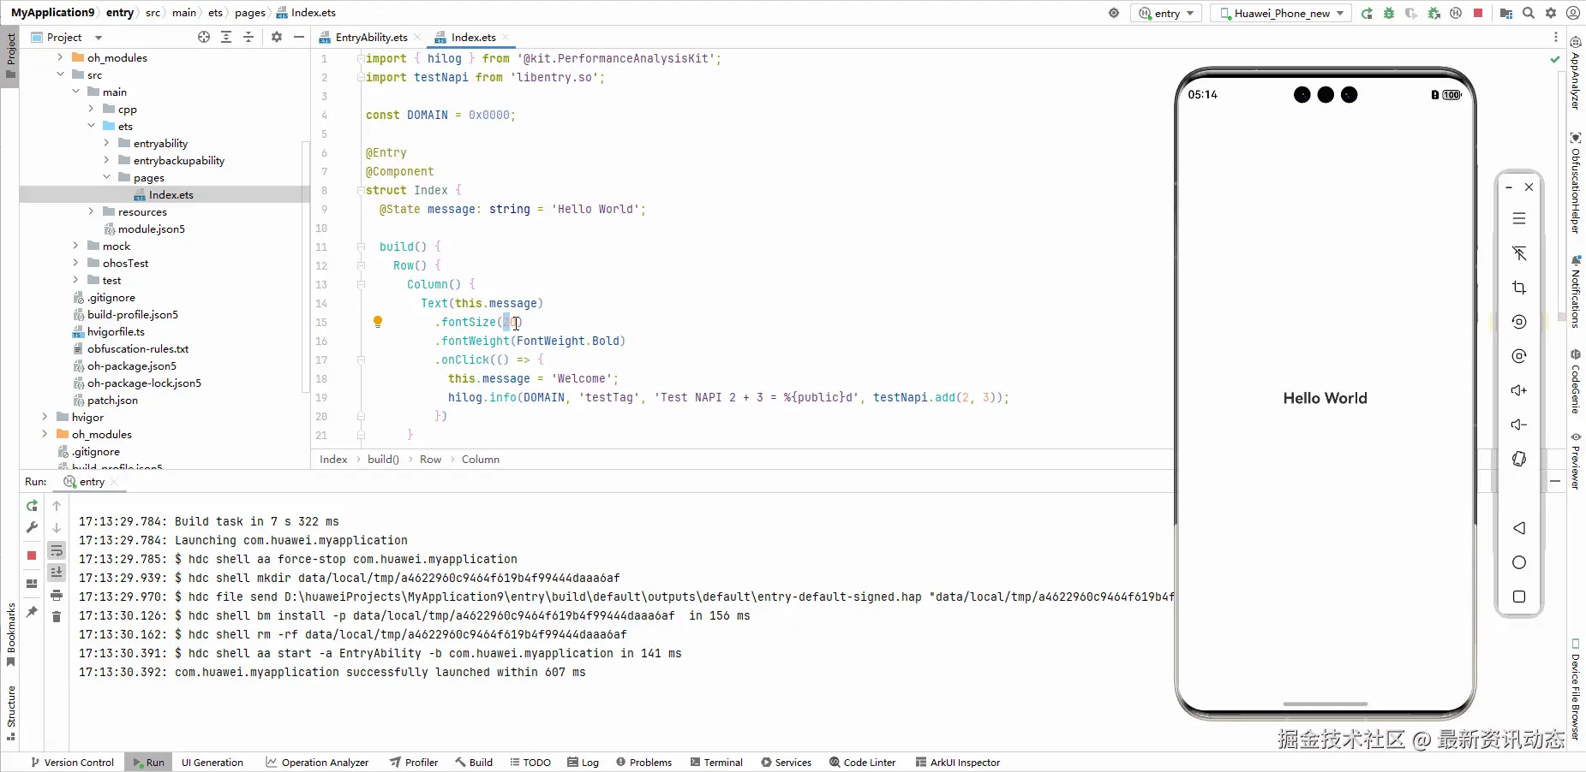Image resolution: width=1586 pixels, height=772 pixels.
Task: Rotate the emulator counterclockwise
Action: pyautogui.click(x=1519, y=322)
